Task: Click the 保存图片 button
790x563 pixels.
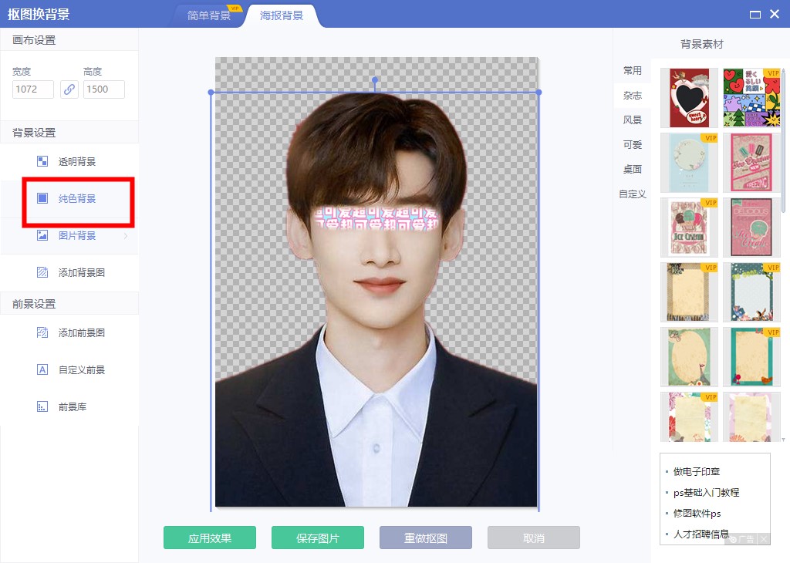Action: pyautogui.click(x=318, y=538)
